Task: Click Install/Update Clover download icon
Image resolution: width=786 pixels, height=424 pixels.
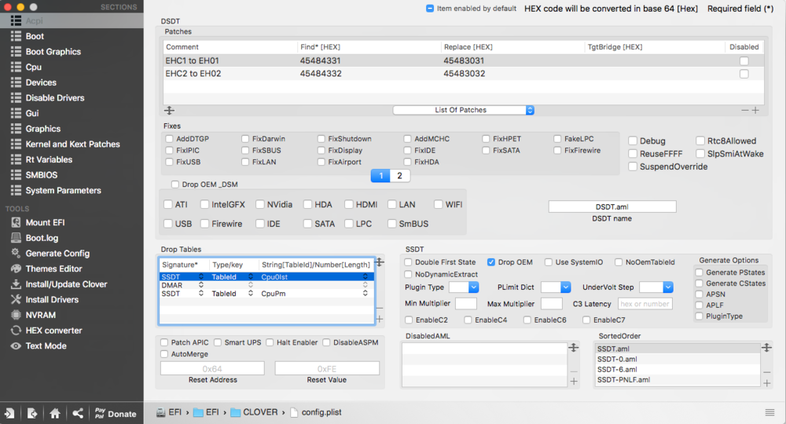Action: click(16, 284)
